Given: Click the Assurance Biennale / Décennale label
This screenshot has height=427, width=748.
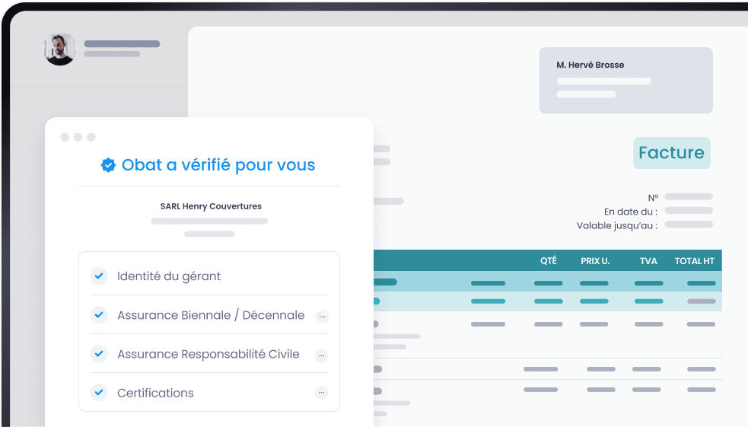Looking at the screenshot, I should coord(211,315).
